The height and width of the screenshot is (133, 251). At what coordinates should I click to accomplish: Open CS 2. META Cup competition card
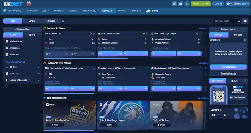point(176,115)
